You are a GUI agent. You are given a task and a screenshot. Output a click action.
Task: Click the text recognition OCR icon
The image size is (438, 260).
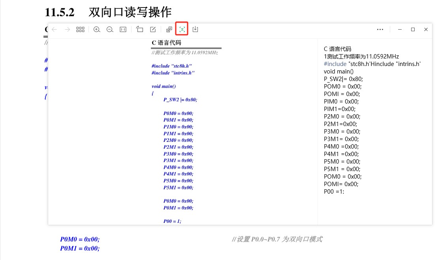[182, 29]
